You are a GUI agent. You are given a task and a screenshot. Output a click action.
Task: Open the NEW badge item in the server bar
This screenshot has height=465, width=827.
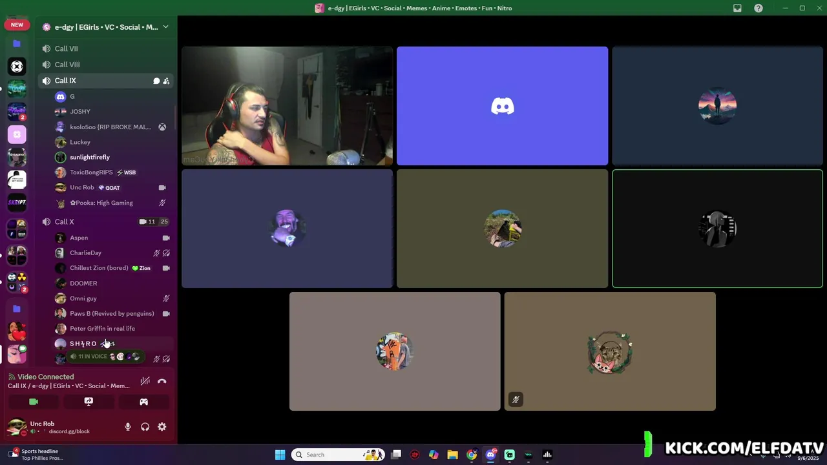pyautogui.click(x=17, y=25)
